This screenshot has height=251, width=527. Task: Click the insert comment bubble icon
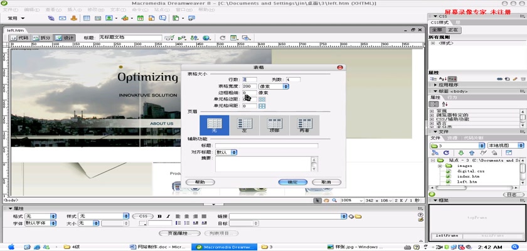point(162,18)
